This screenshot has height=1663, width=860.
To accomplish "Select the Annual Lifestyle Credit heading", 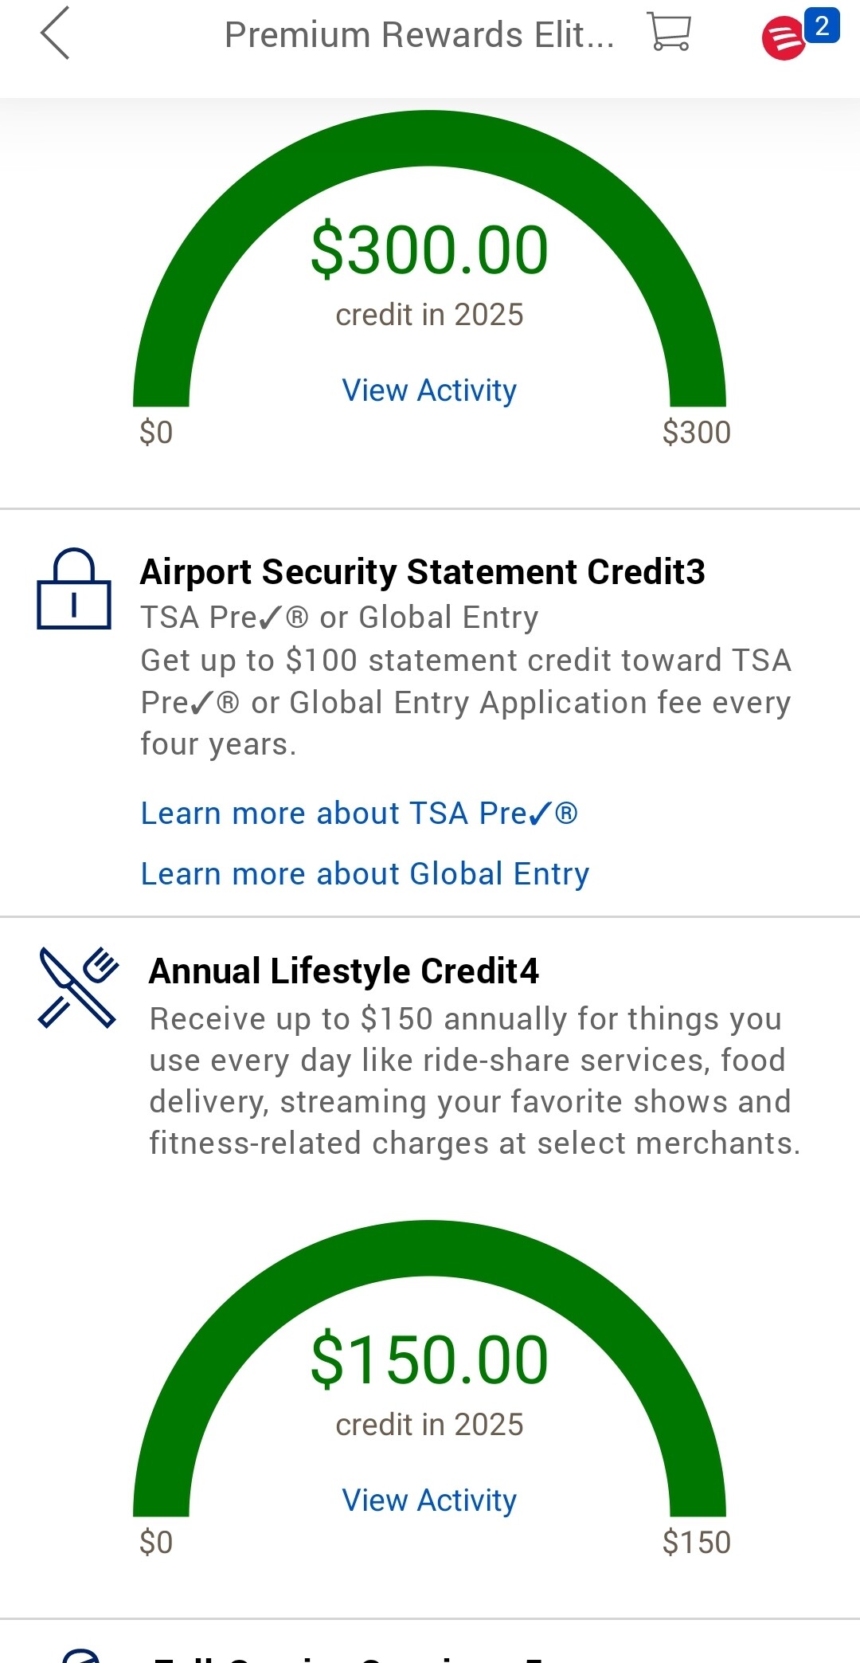I will click(344, 971).
